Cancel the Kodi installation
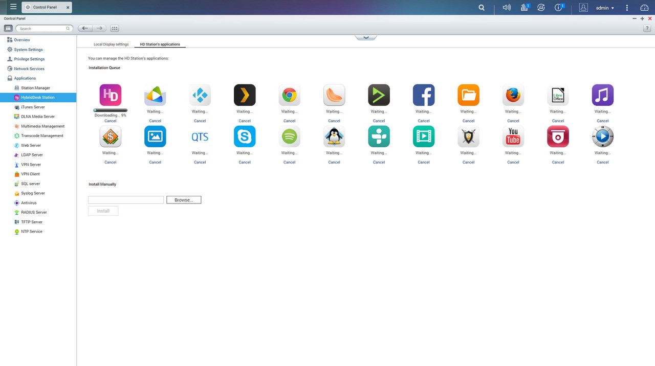655x366 pixels. coord(200,121)
